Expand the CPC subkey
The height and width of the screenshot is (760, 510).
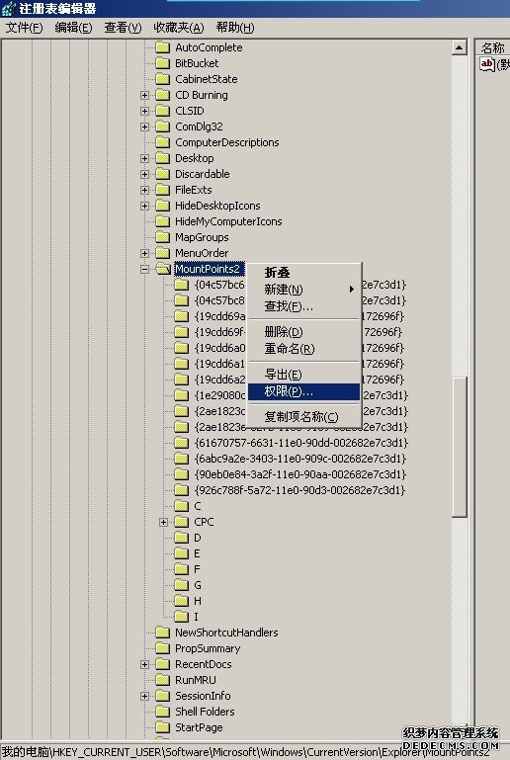pos(163,522)
